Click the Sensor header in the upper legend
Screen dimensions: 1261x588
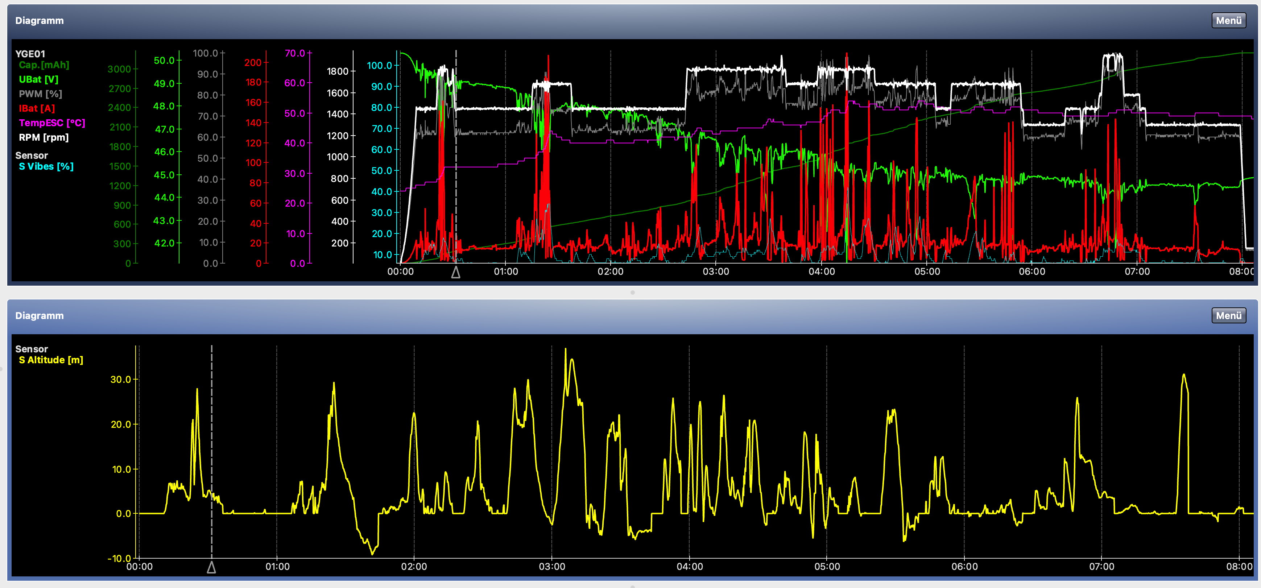(x=31, y=156)
